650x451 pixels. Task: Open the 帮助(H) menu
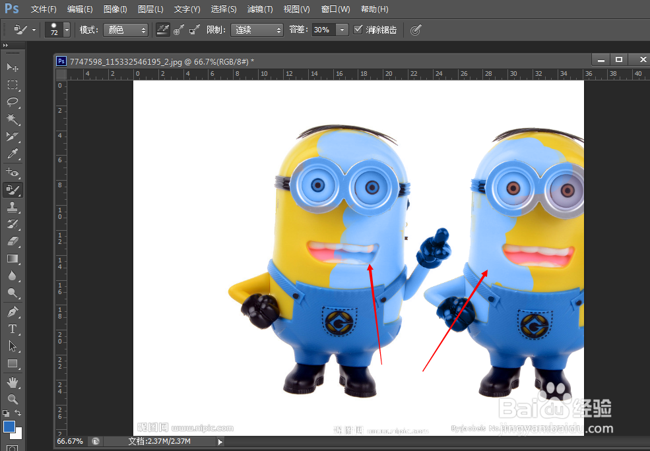click(x=374, y=9)
